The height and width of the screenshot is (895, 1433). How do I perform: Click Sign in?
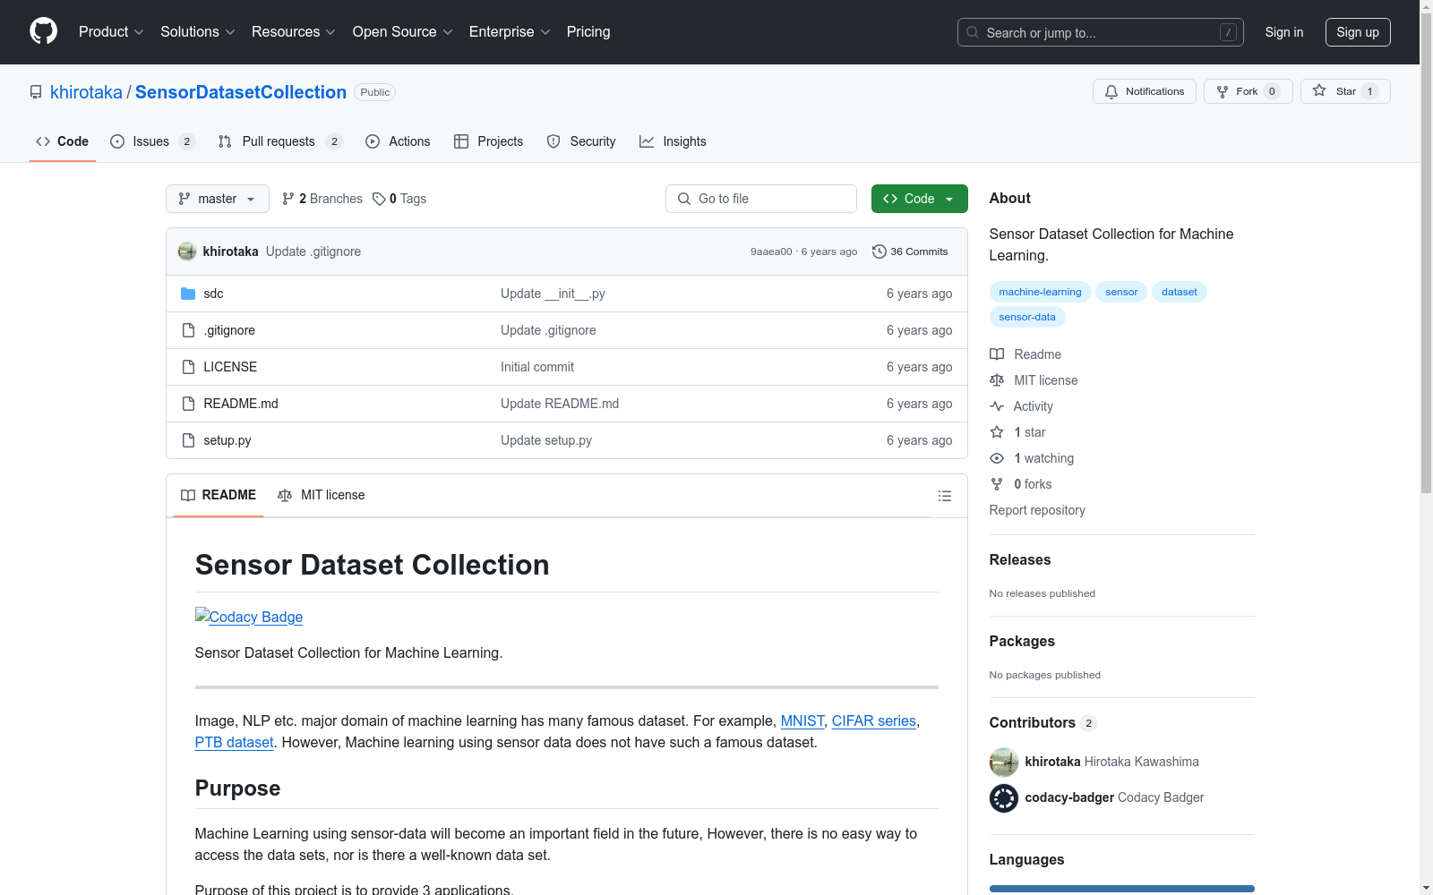click(1283, 32)
